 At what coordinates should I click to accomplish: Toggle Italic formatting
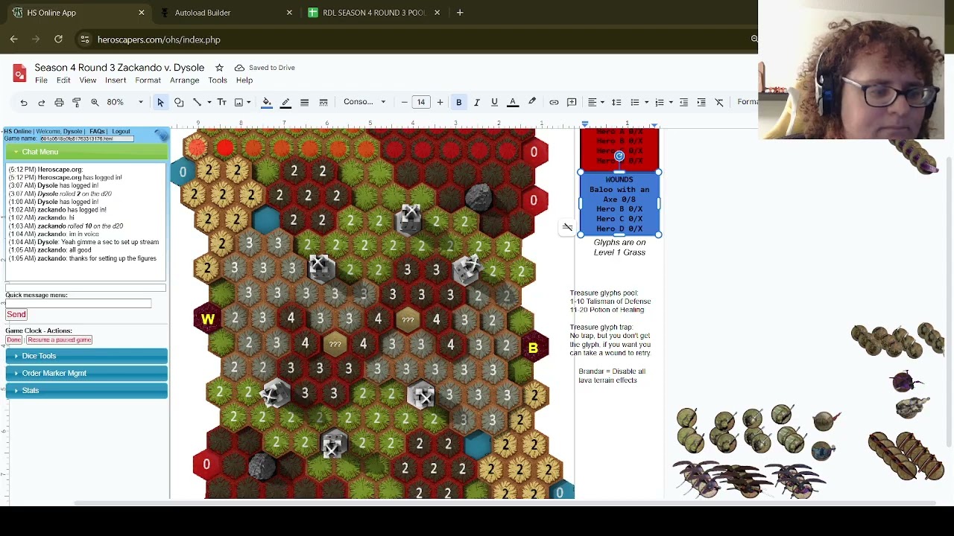point(476,102)
